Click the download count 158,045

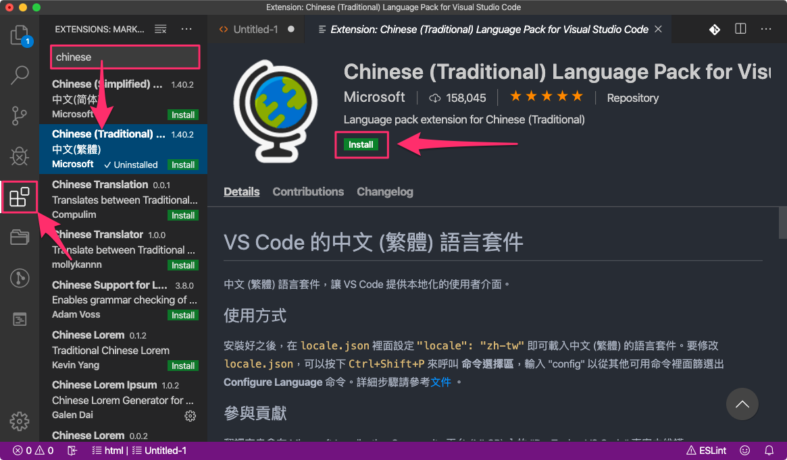458,98
